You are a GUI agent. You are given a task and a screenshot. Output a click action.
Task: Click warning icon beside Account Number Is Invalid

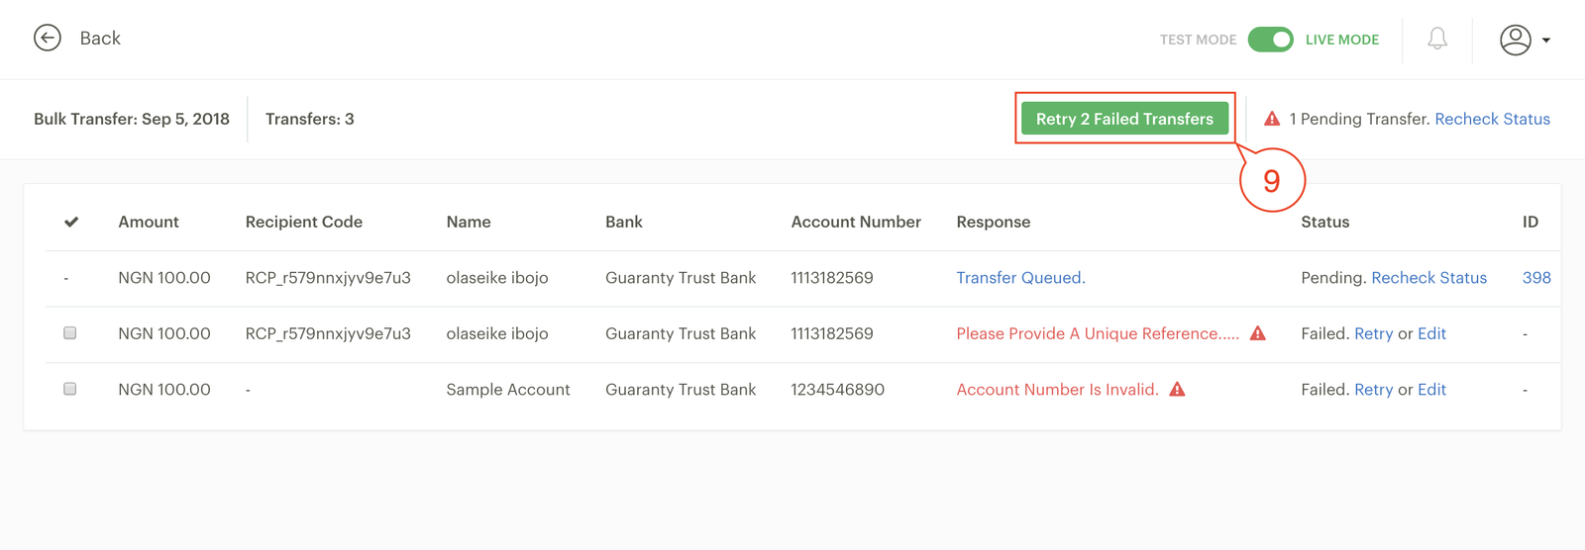(1177, 389)
